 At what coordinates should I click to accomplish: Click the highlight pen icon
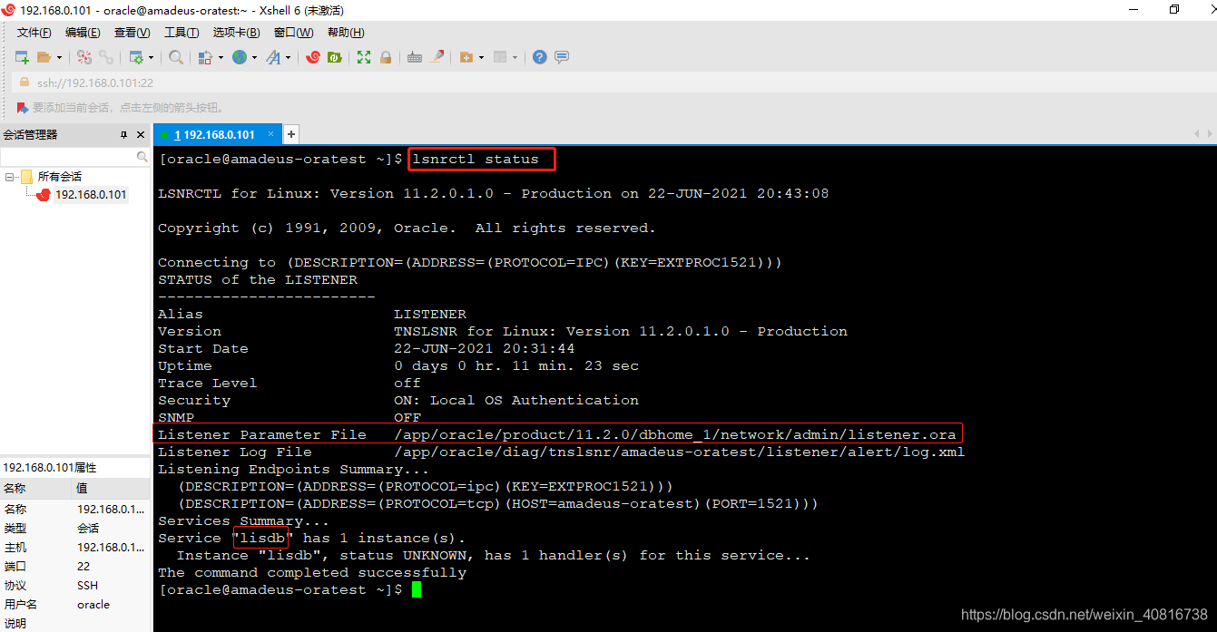(x=437, y=57)
